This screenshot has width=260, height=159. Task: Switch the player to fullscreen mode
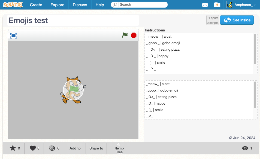pos(13,35)
